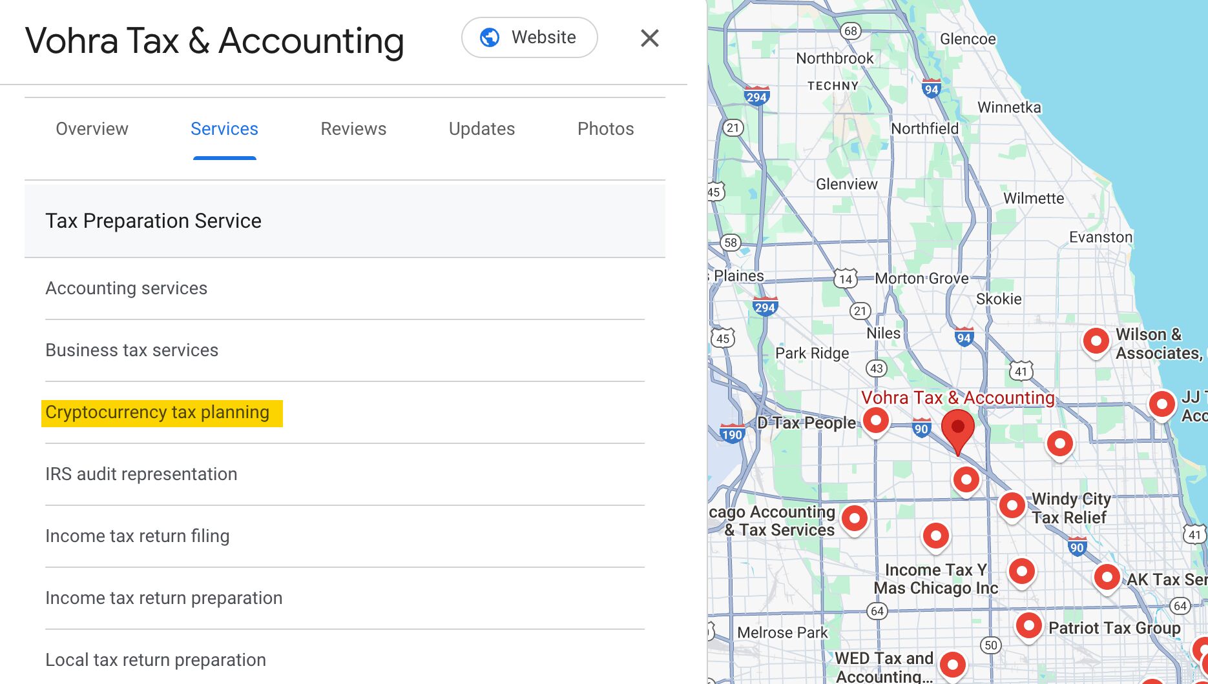Click the AK Tax Services map pin

pos(1107,578)
